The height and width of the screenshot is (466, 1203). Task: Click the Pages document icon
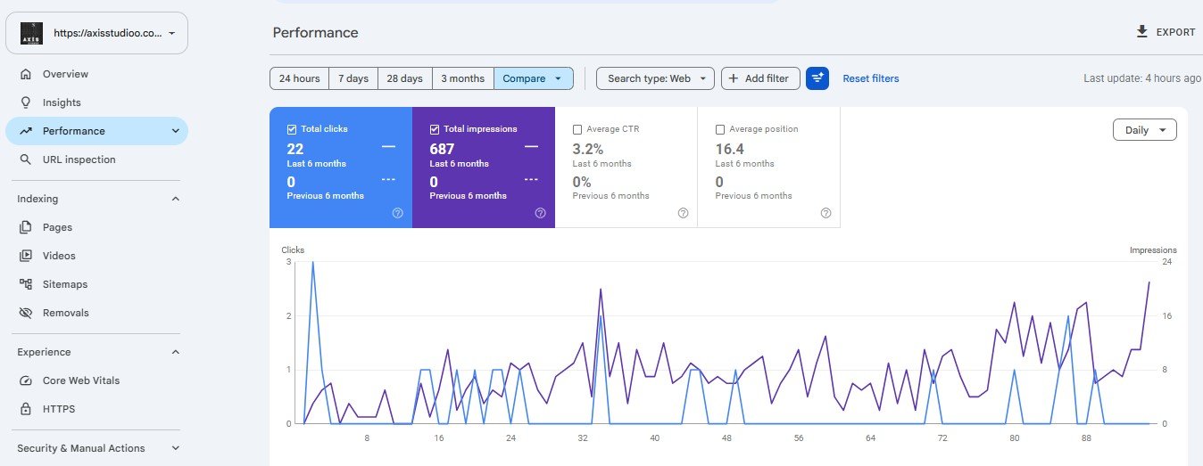pos(26,227)
